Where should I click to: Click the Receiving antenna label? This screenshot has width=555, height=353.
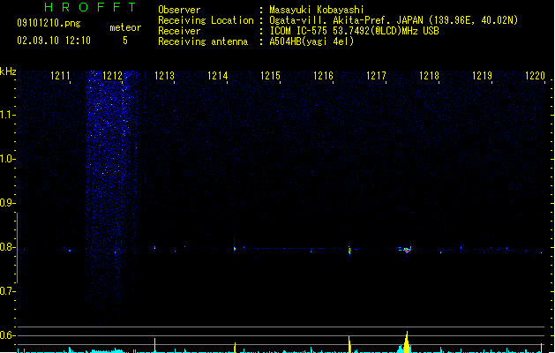[x=203, y=41]
